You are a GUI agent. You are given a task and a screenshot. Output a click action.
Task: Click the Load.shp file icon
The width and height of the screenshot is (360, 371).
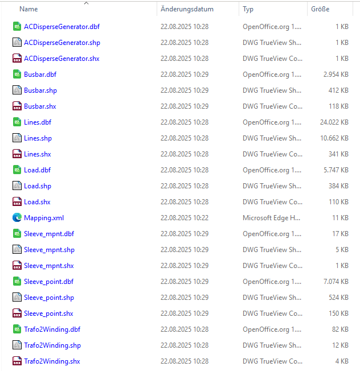coord(17,186)
